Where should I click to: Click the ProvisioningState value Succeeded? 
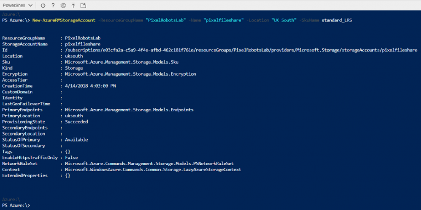point(76,122)
